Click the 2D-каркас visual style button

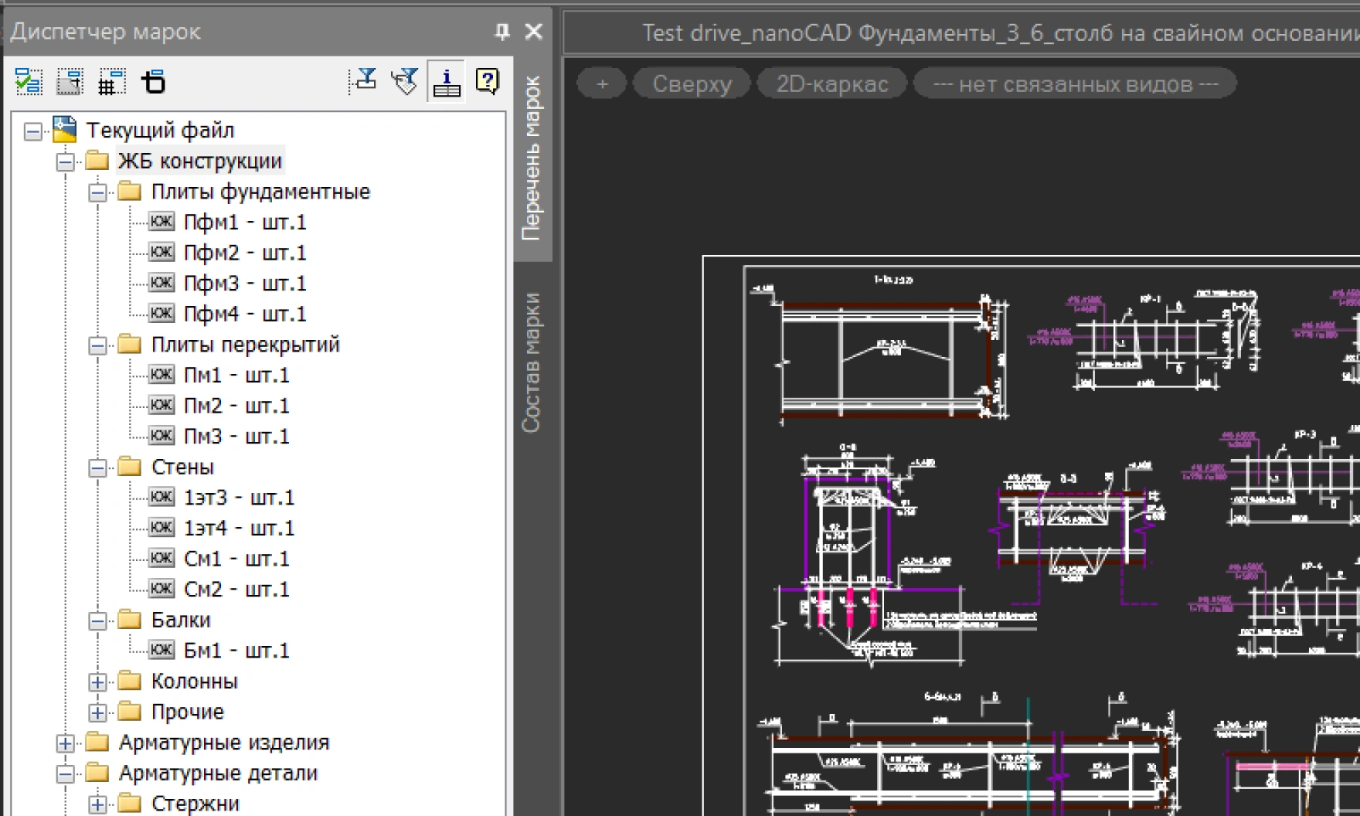(832, 83)
